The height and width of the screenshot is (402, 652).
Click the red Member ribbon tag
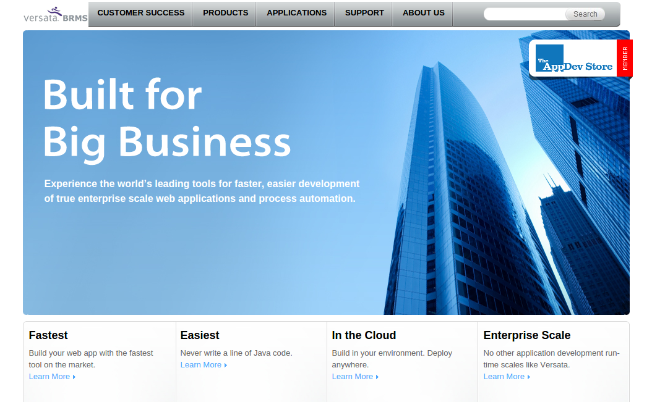point(625,58)
